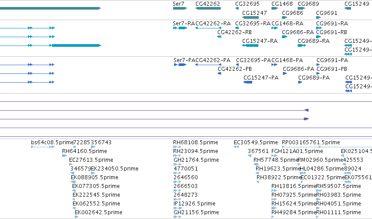This screenshot has width=372, height=219.
Task: Select transcript CG1468-RA
Action: coord(288,24)
